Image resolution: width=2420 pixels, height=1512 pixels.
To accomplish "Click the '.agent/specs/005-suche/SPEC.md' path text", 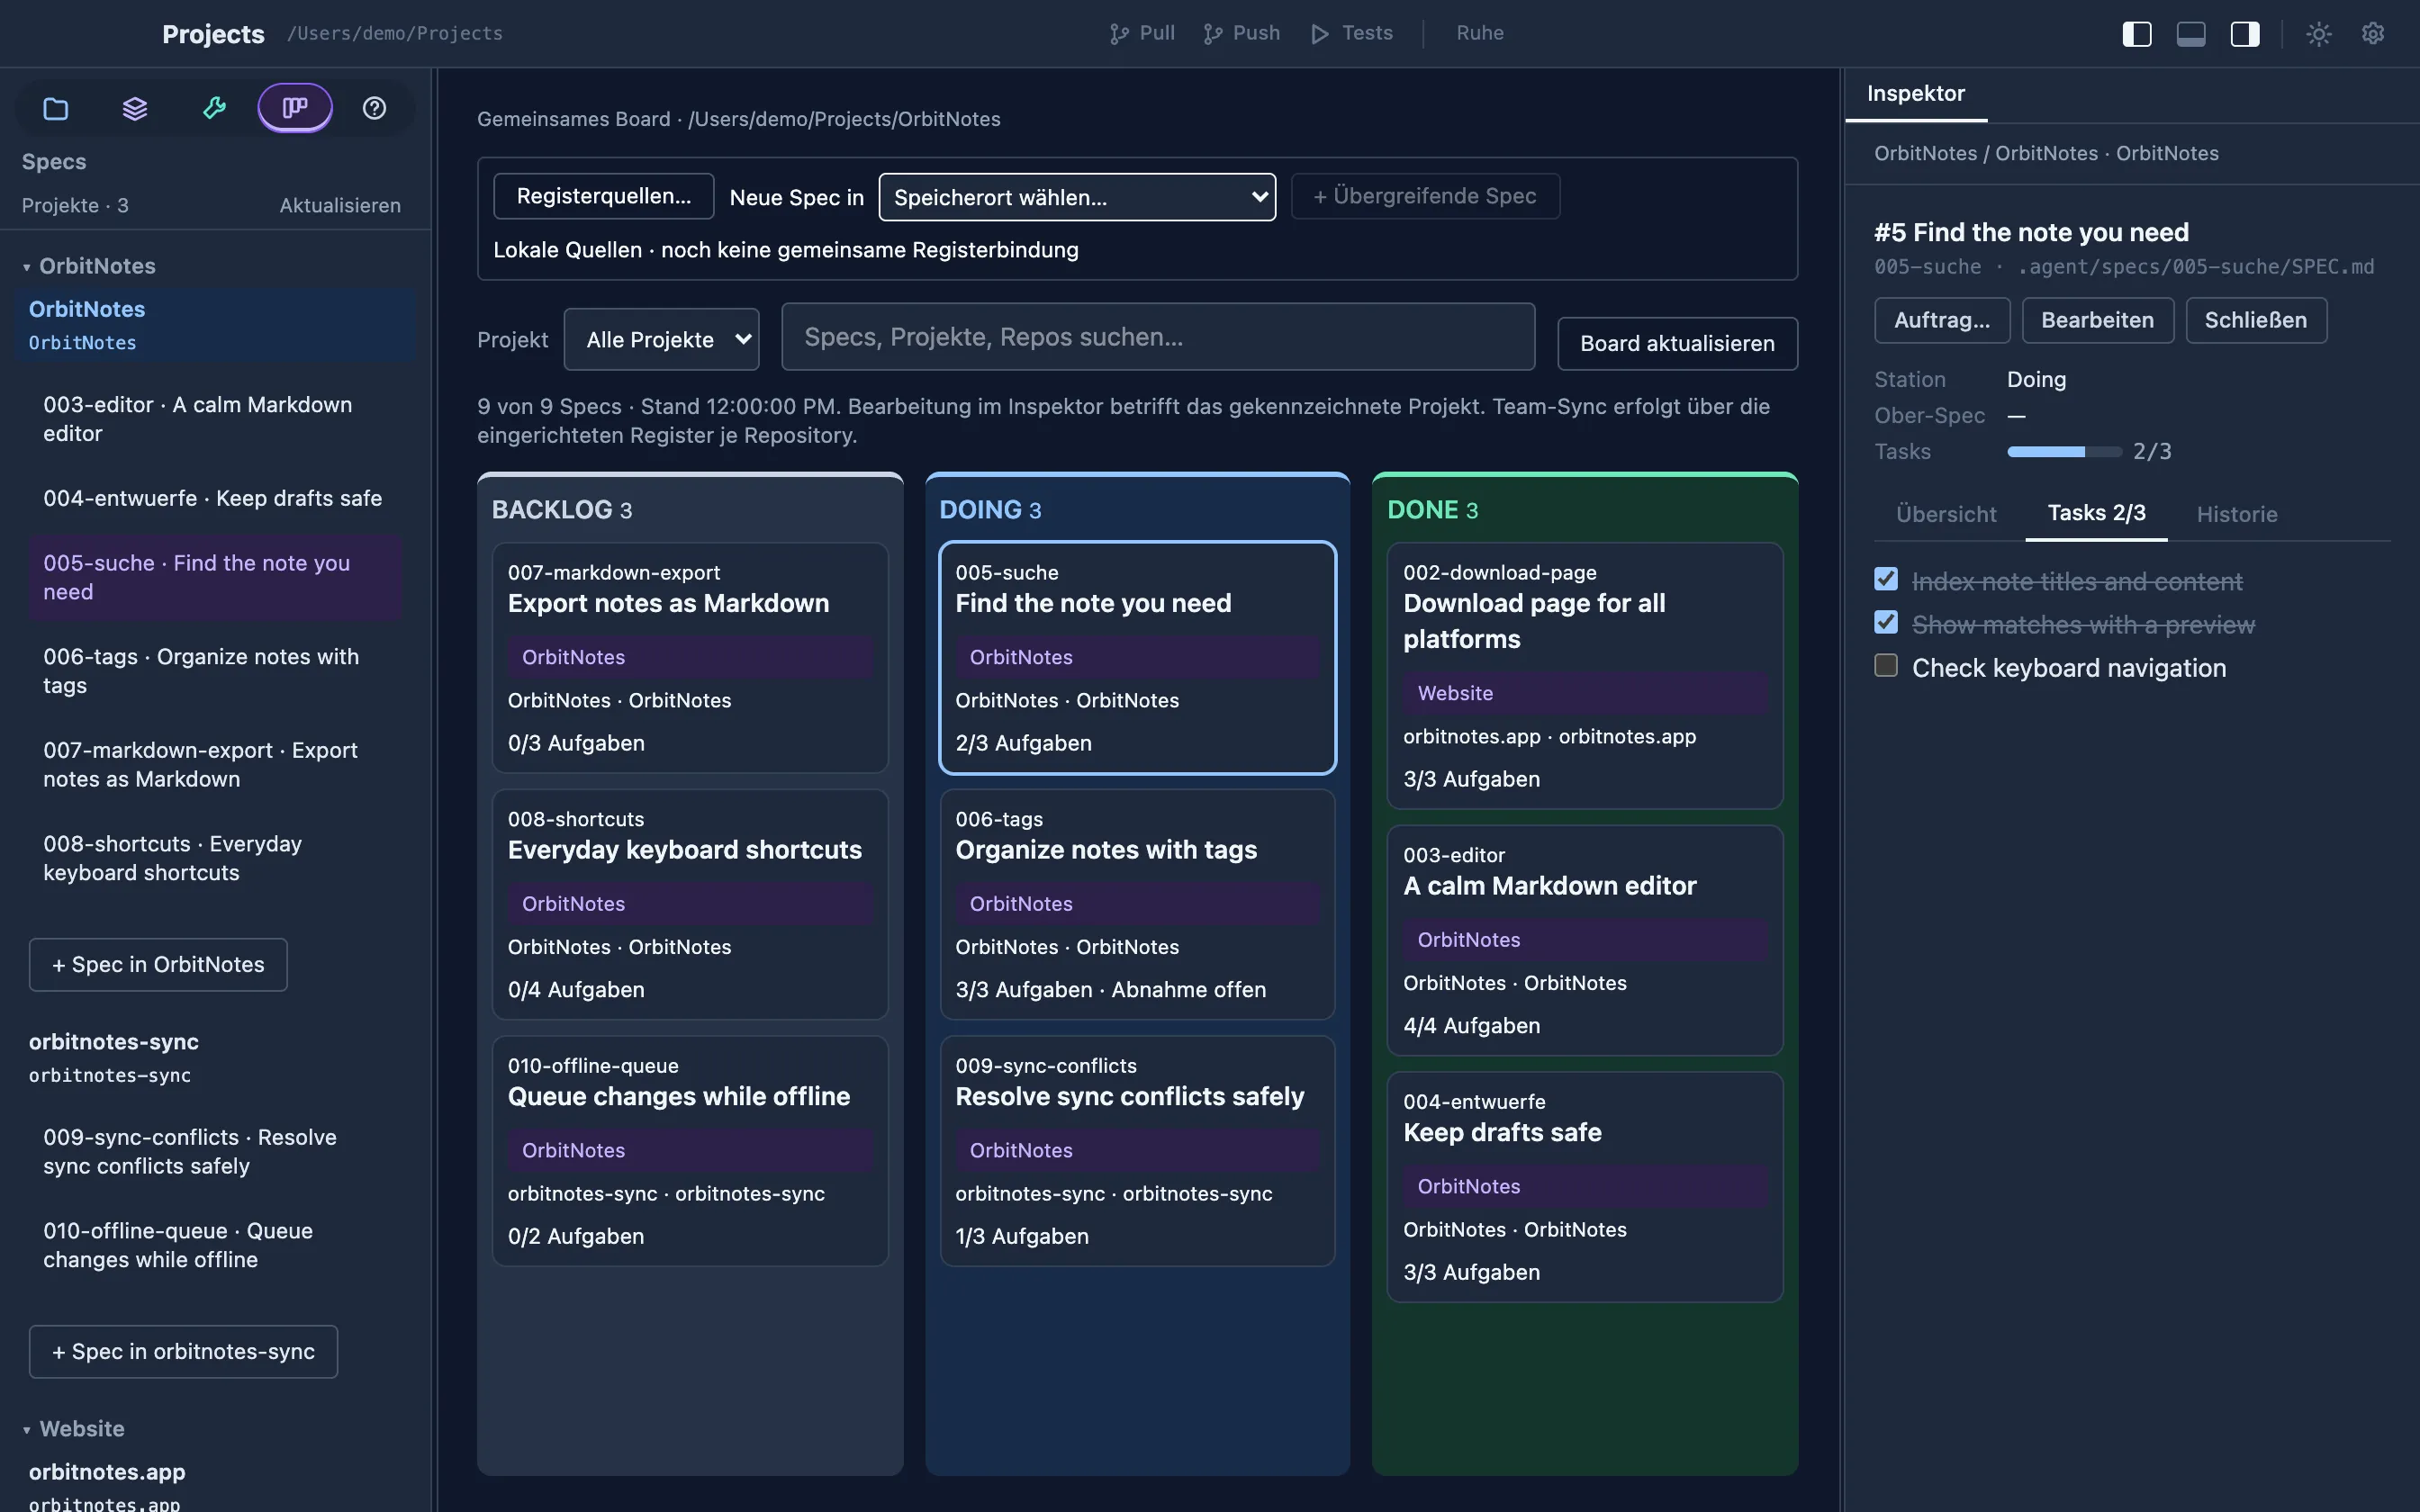I will click(2196, 267).
